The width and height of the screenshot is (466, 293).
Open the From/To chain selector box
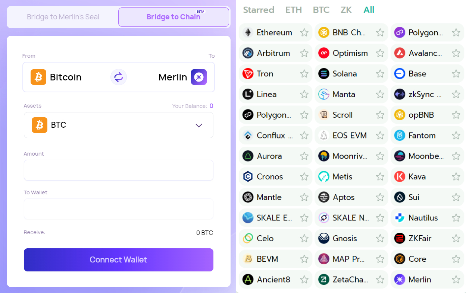coord(119,77)
